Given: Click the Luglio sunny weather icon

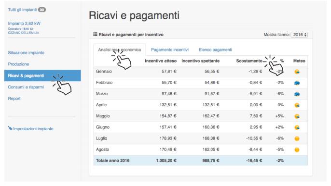Looking at the screenshot, I should tap(297, 138).
